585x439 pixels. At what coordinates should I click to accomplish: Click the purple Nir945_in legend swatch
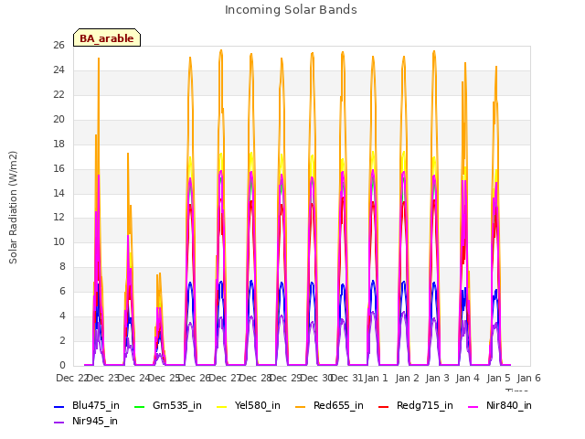click(x=59, y=423)
